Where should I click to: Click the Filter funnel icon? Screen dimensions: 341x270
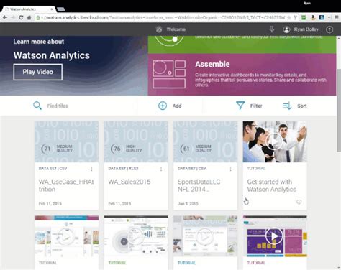coord(240,106)
